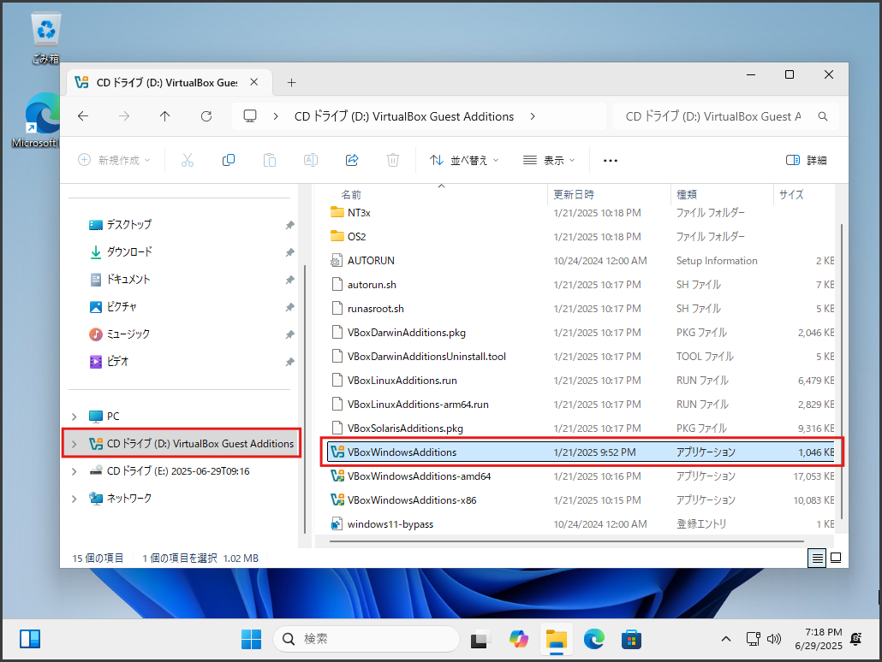Sort by 更新日時 column header

coord(574,195)
